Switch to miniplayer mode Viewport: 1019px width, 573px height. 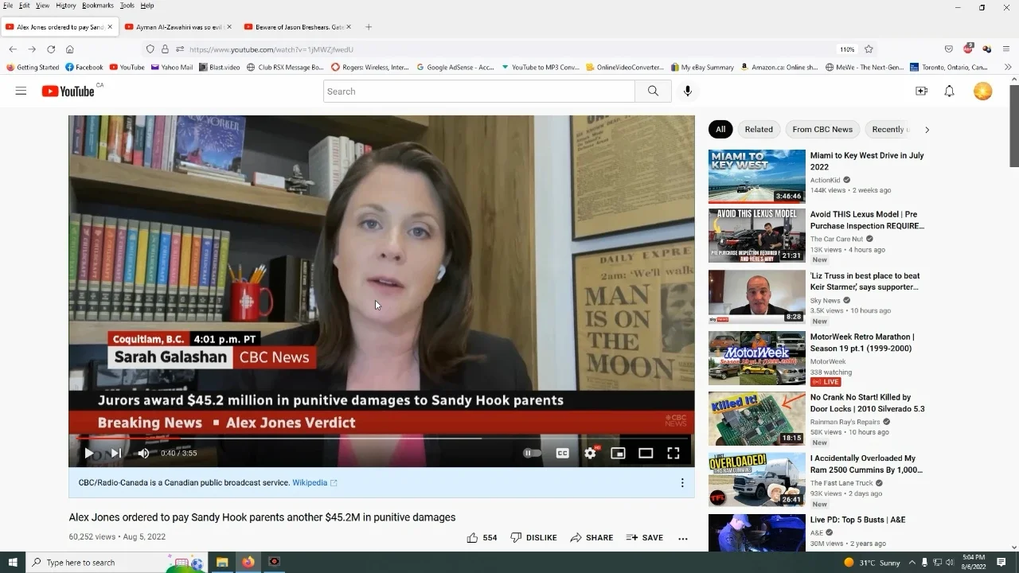[x=618, y=453]
